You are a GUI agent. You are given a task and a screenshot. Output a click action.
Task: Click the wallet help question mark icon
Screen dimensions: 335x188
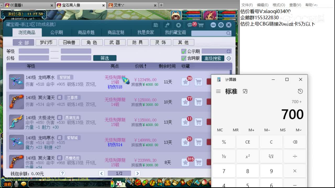point(62,173)
